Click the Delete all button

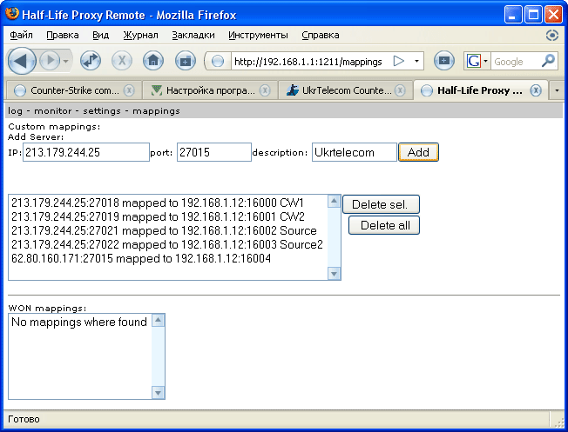coord(384,225)
